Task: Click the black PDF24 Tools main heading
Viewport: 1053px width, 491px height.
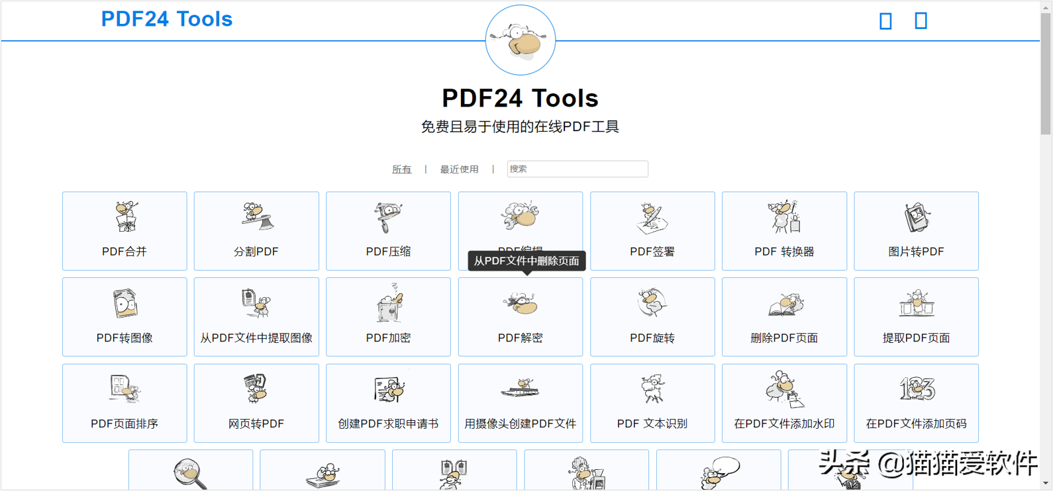Action: point(521,98)
